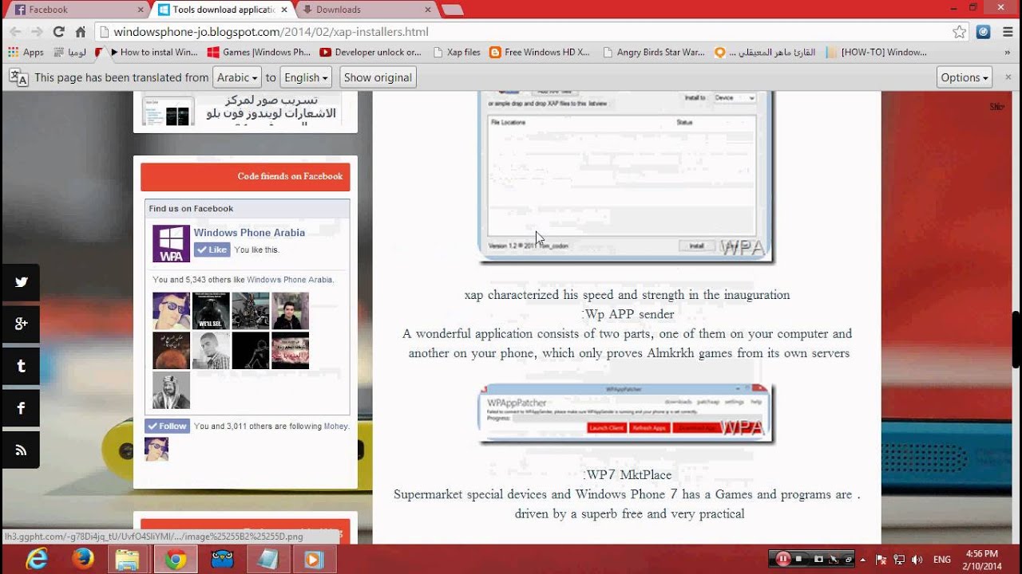
Task: Open the HOW-TO Window bookmarks folder
Action: (x=877, y=53)
